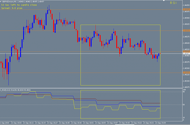
Task: Click the RSI(5,5,5) indicator values label
Action: (15, 90)
